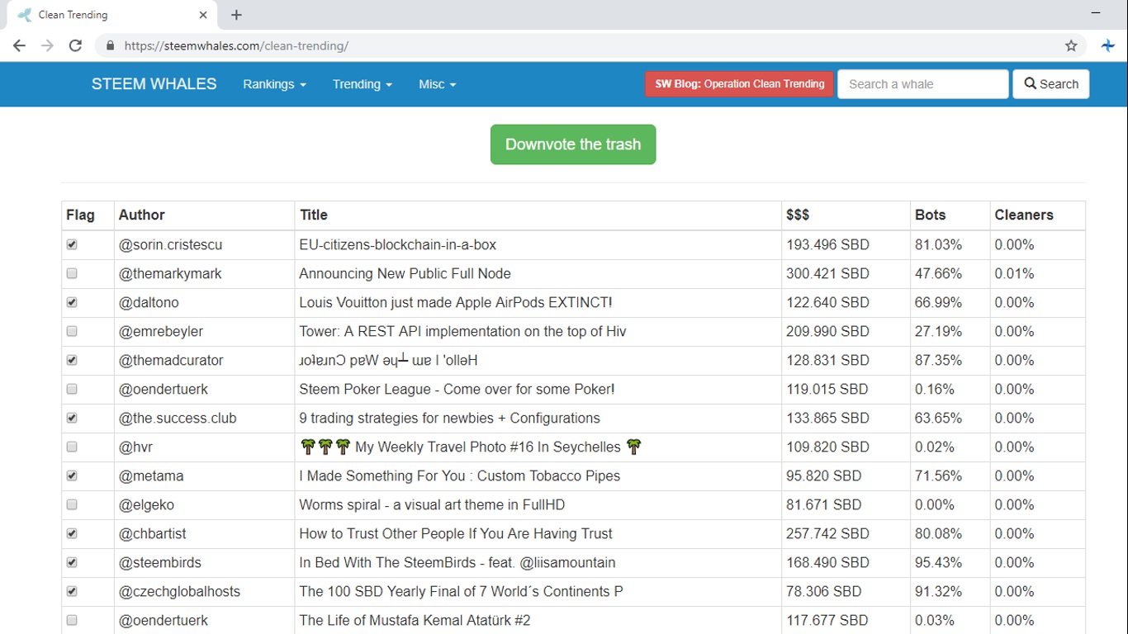1128x634 pixels.
Task: Open the Trending dropdown menu
Action: click(x=362, y=84)
